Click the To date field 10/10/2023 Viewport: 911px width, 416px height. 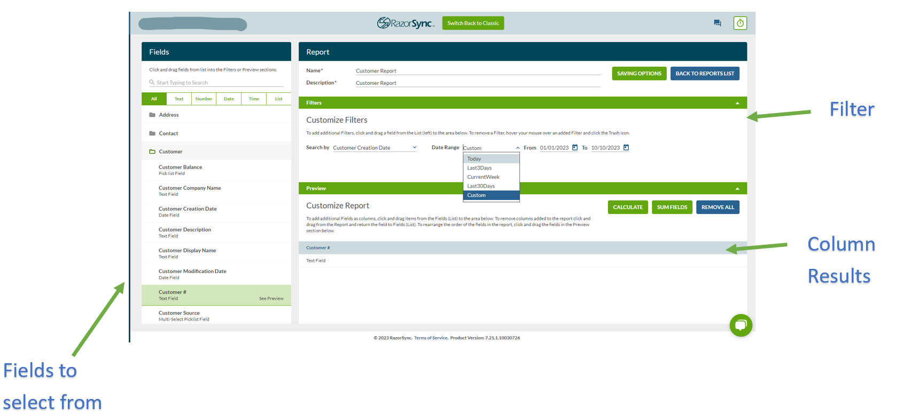(605, 148)
